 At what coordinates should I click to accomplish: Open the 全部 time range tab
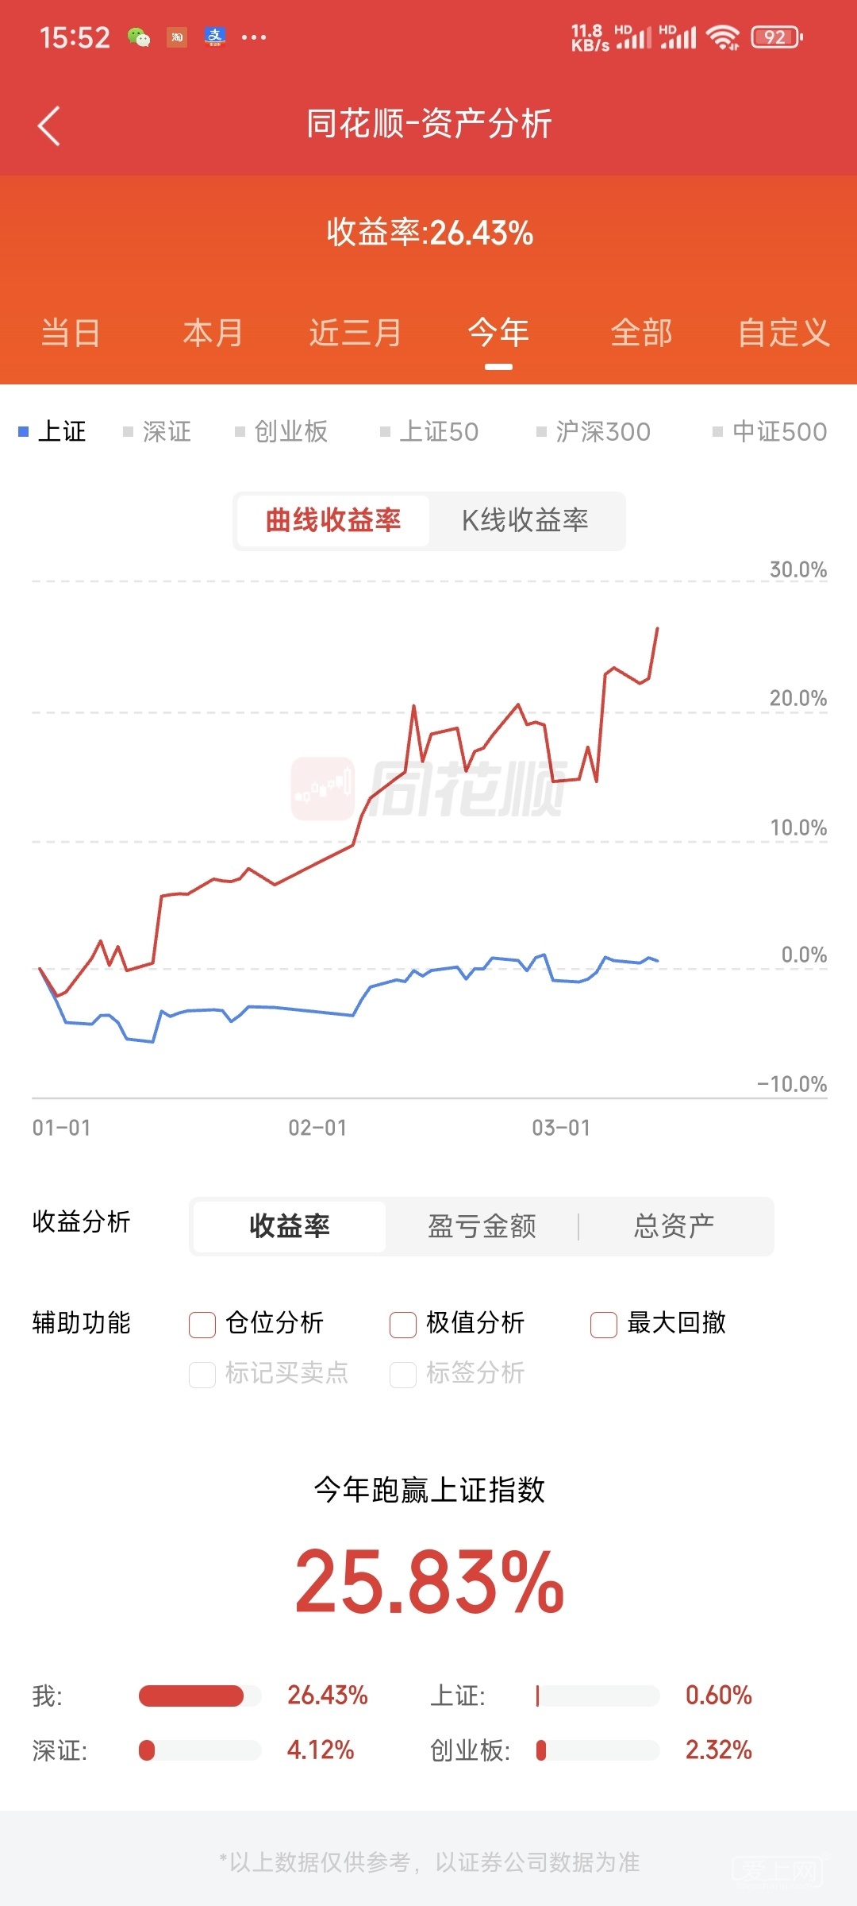pyautogui.click(x=641, y=333)
